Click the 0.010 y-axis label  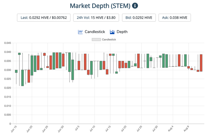click(8, 106)
